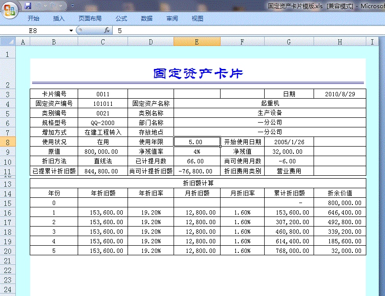Click the Undo icon
Screen dimensions: 385x296
click(x=39, y=5)
